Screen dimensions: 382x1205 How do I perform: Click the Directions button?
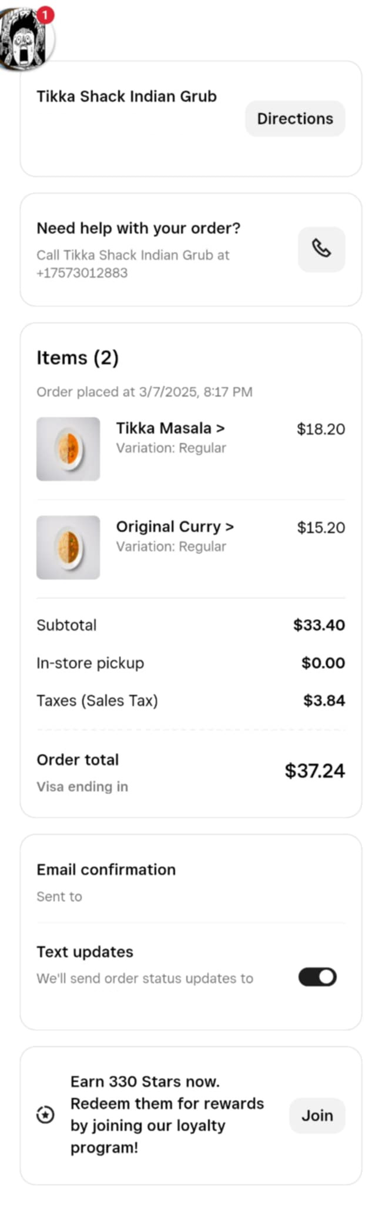295,118
